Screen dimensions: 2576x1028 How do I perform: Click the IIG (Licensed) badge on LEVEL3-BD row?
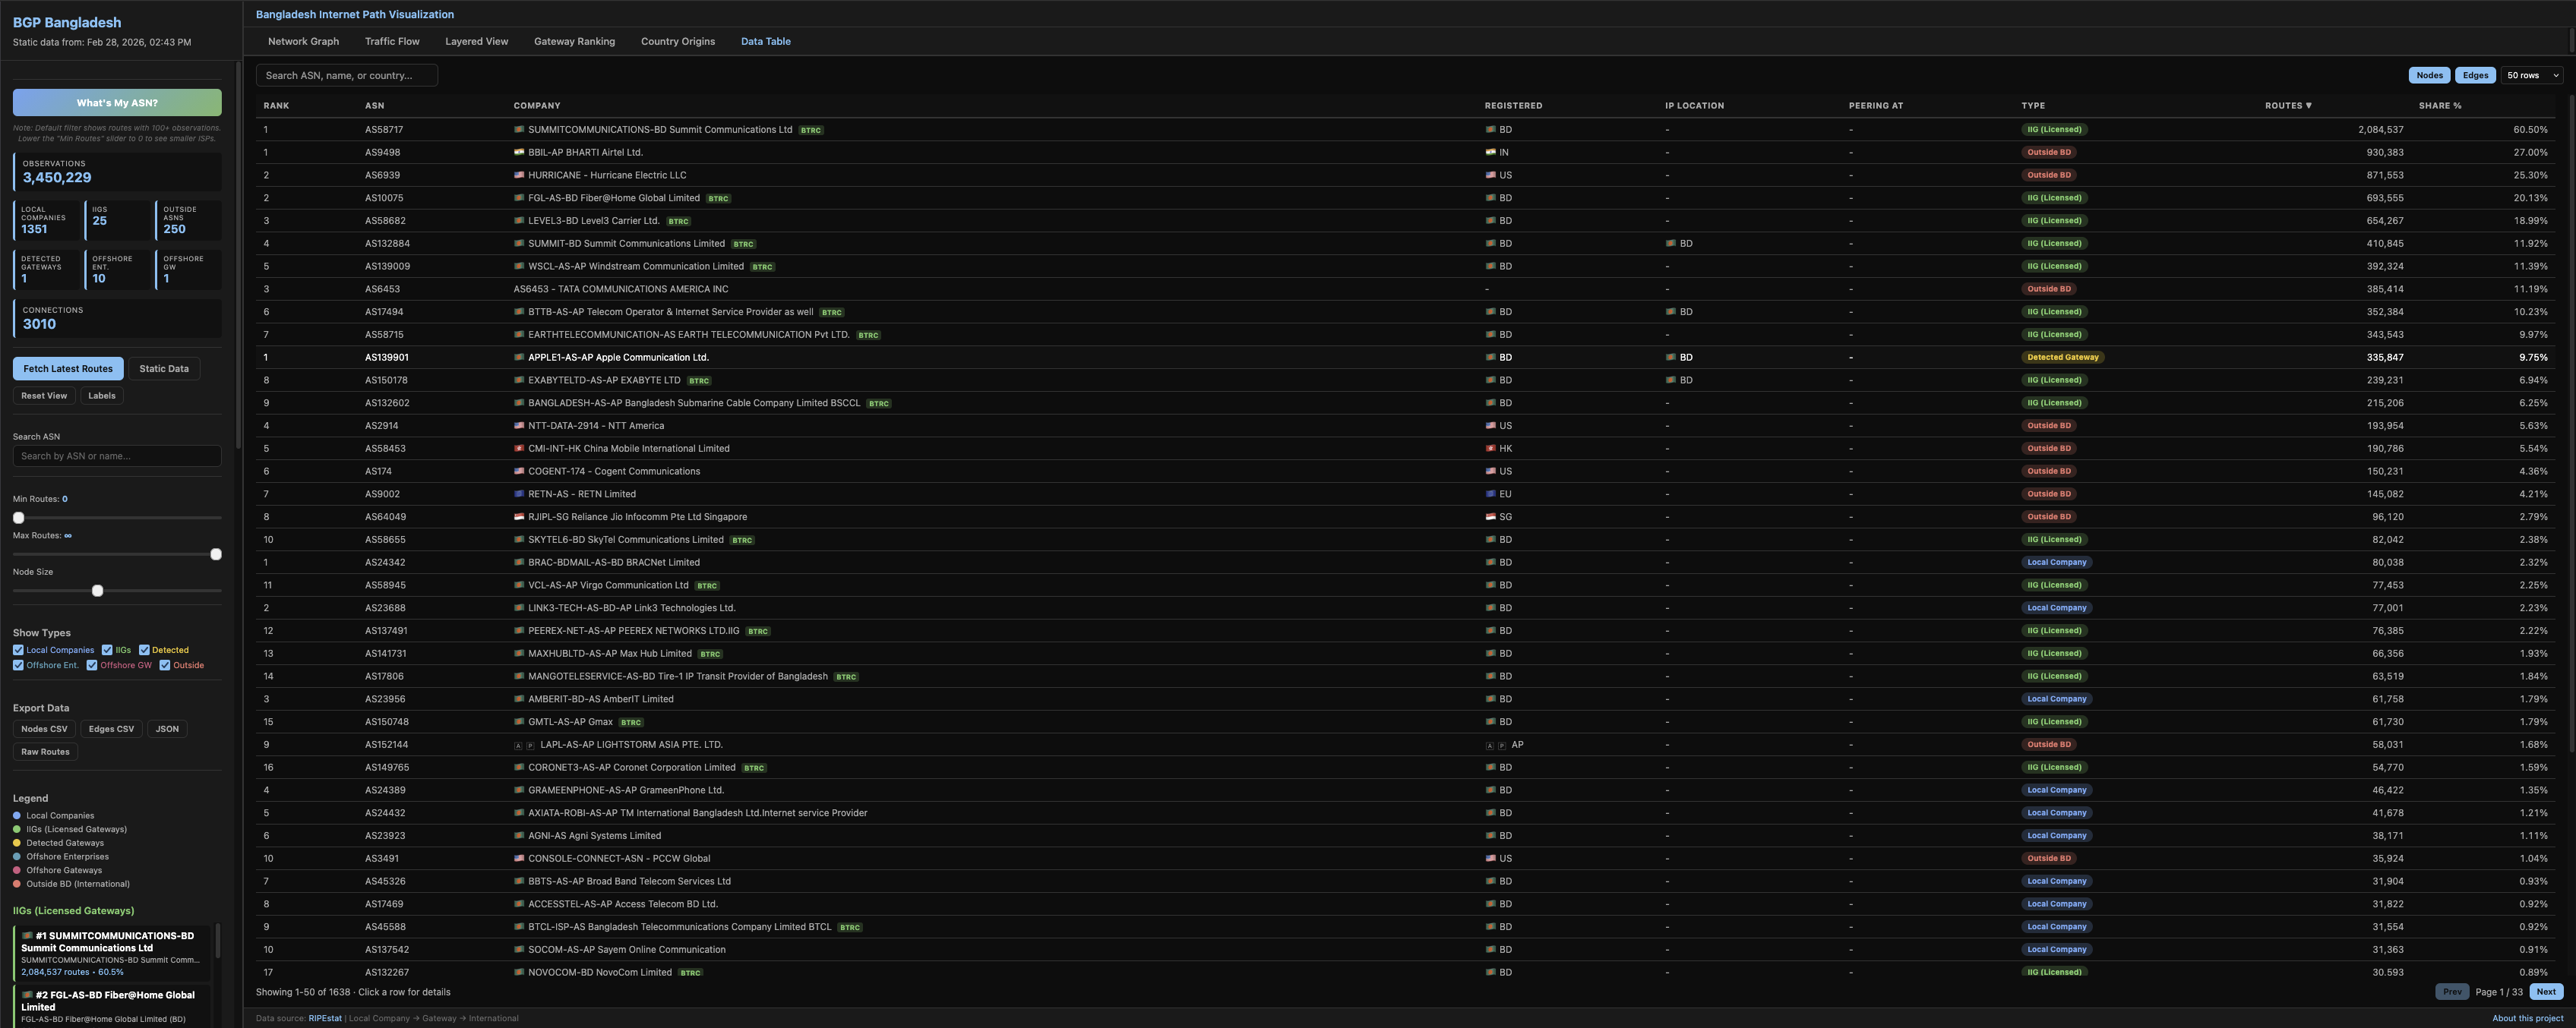click(x=2055, y=219)
